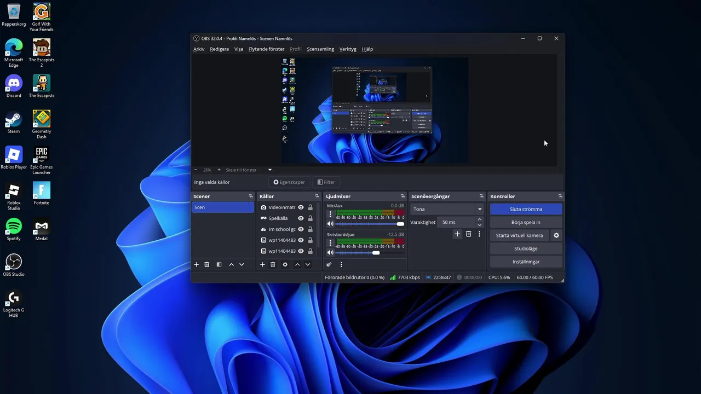This screenshot has width=701, height=394.
Task: Enable Studioläge mode
Action: pyautogui.click(x=526, y=248)
